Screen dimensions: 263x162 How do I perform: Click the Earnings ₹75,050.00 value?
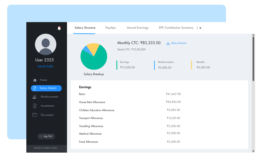[x=127, y=67]
